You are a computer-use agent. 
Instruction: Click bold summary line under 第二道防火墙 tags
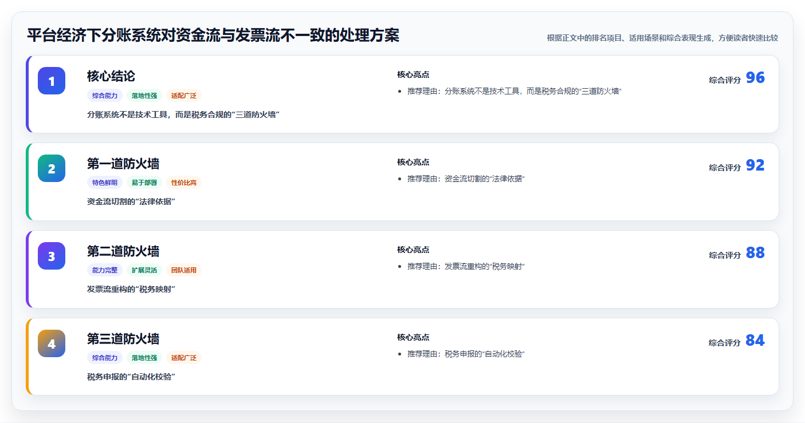tap(131, 289)
